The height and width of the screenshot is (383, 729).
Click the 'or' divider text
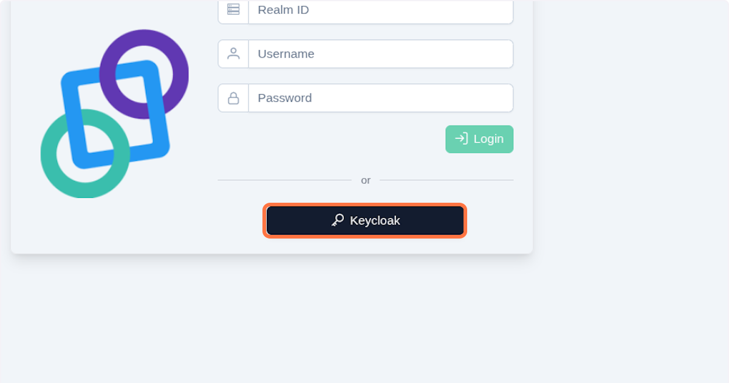(366, 180)
